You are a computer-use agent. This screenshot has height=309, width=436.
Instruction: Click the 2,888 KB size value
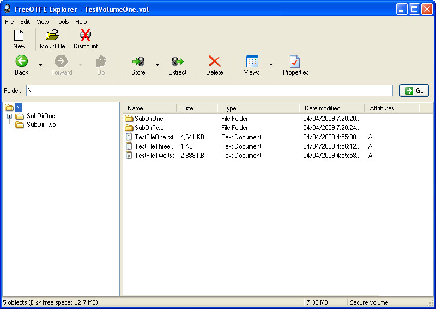[192, 155]
